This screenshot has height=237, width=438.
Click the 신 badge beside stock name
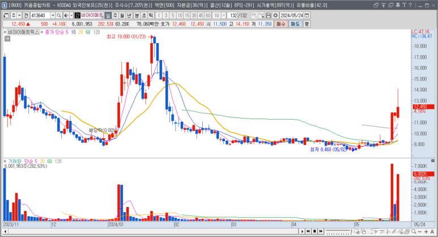click(78, 15)
